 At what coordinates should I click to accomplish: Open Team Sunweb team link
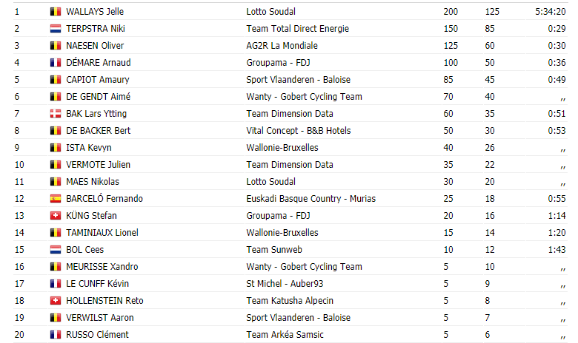(x=274, y=250)
